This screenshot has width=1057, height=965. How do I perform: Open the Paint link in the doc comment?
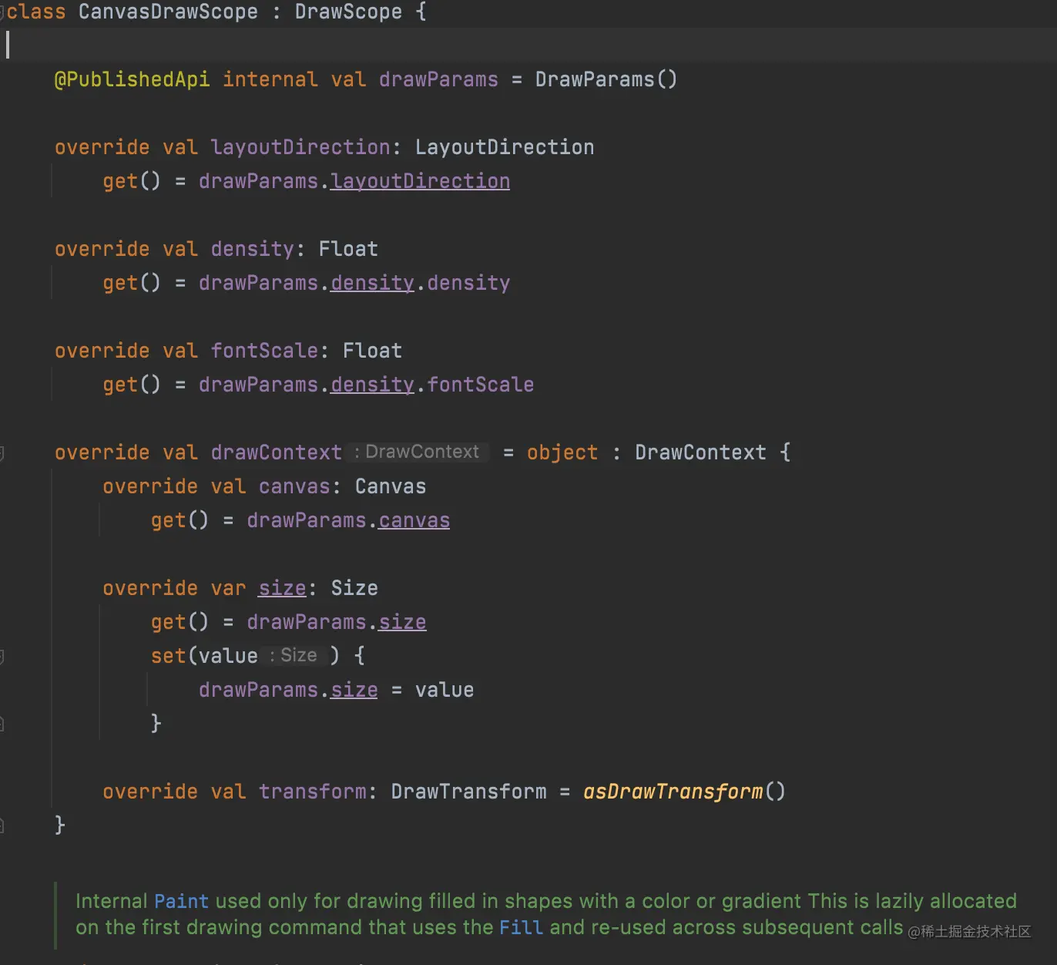pyautogui.click(x=181, y=901)
